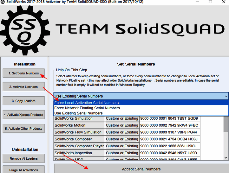Click SolidWorks Motion 'Custom or Existing' cell
Screen dimensions: 229x173
point(122,125)
